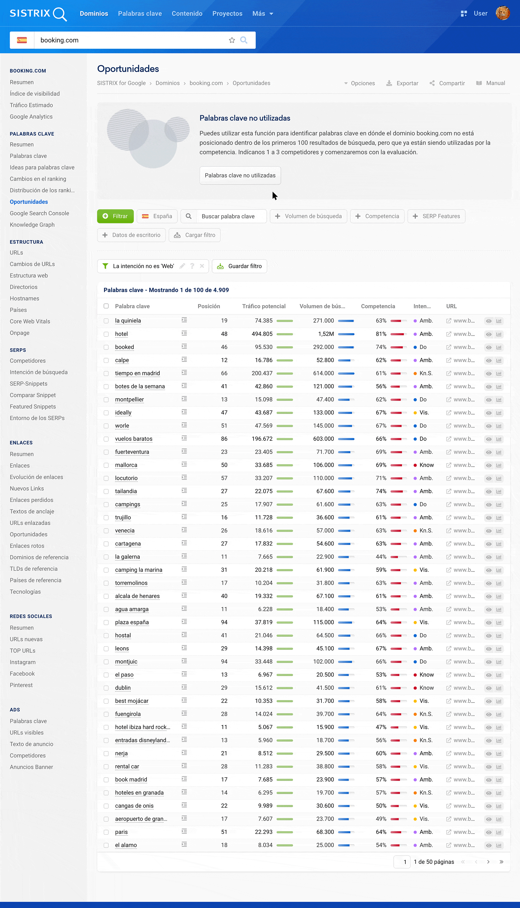Click the star favorite icon in search bar

coord(232,40)
